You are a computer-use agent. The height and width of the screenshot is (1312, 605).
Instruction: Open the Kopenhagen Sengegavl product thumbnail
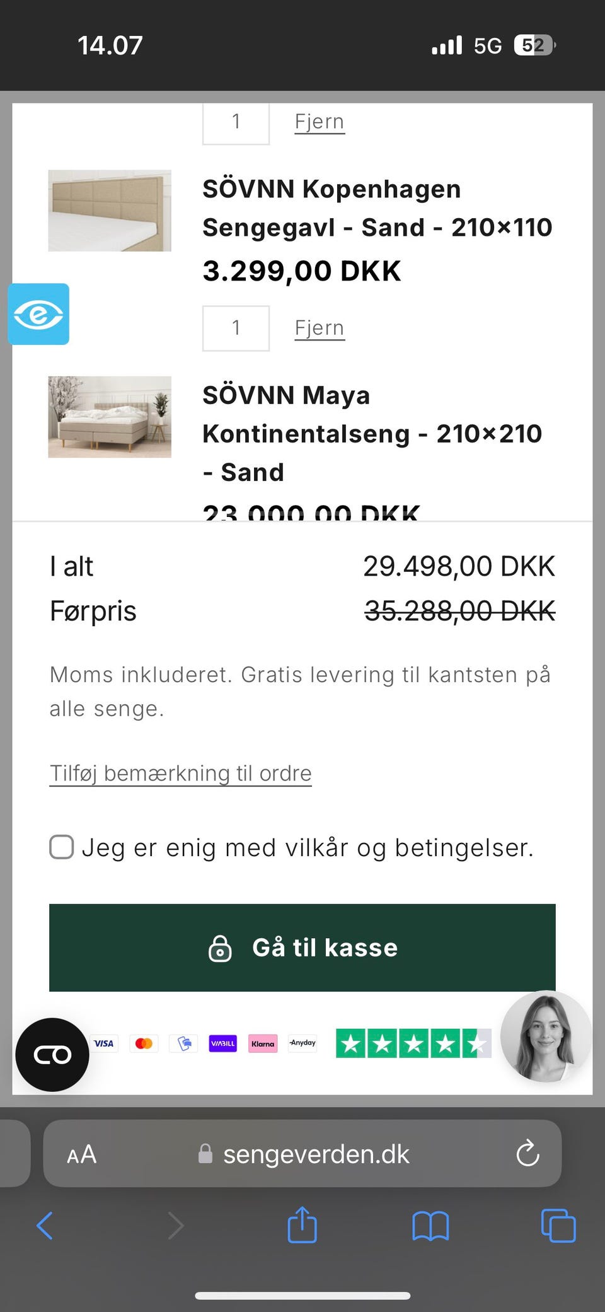click(x=110, y=211)
